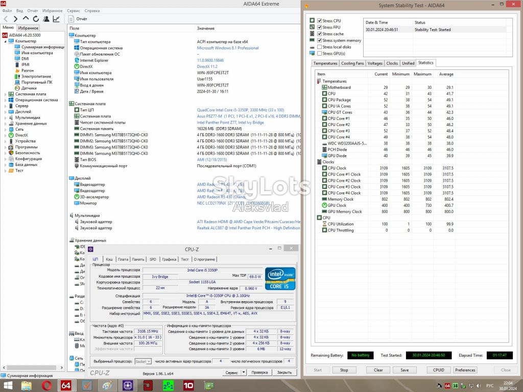This screenshot has width=523, height=392.
Task: Switch to the Cooling Fans tab
Action: [352, 63]
